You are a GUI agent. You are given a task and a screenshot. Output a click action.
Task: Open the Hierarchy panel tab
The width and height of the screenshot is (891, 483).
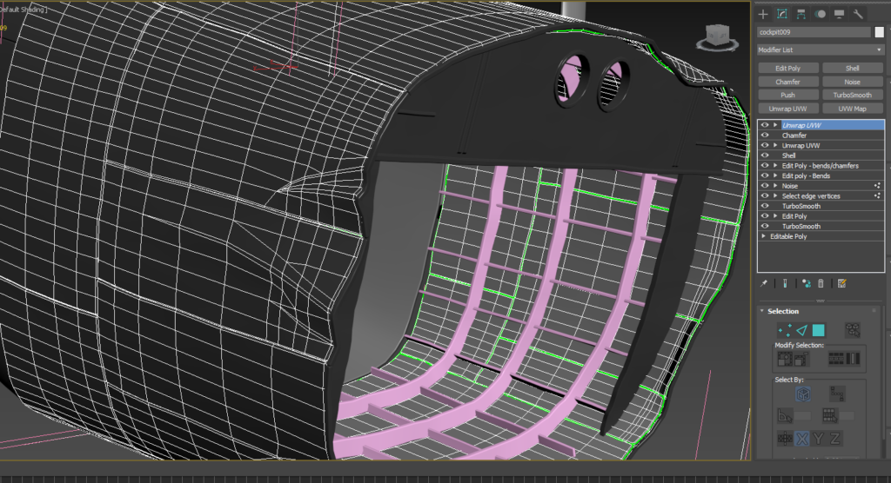[801, 15]
